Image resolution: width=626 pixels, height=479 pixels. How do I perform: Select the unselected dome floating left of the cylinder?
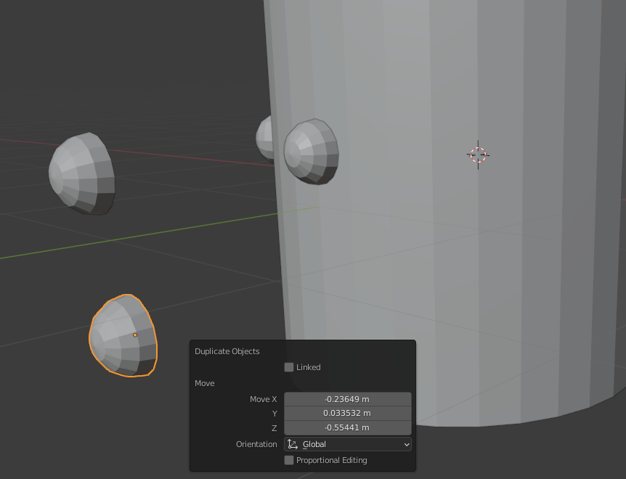[x=82, y=174]
